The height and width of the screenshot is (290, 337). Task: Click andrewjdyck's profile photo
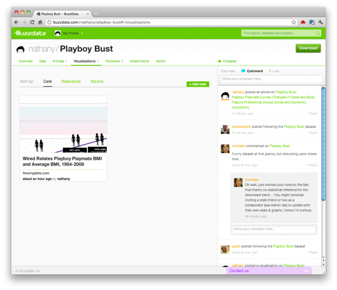click(225, 129)
